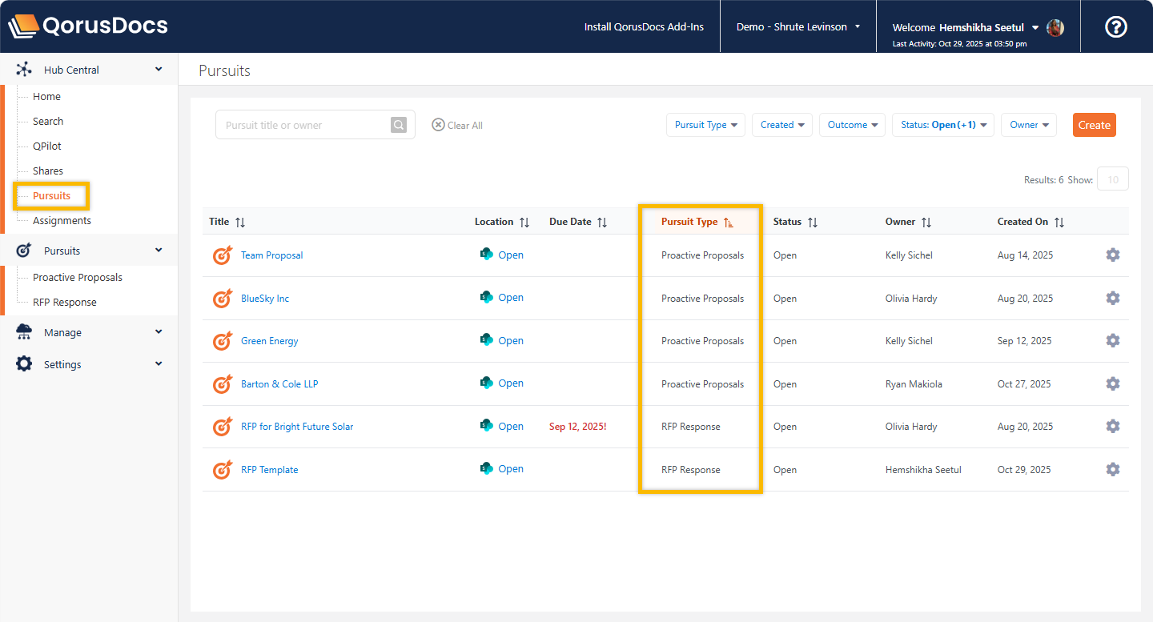Screen dimensions: 1153x622
Task: Open Assignments in the sidebar
Action: click(x=62, y=220)
